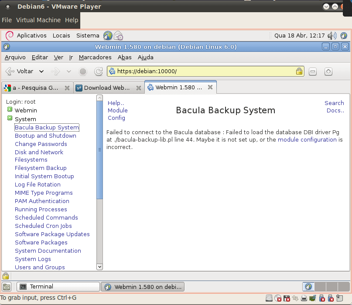Click the status bar security padlock icon
The height and width of the screenshot is (305, 352).
[x=6, y=276]
